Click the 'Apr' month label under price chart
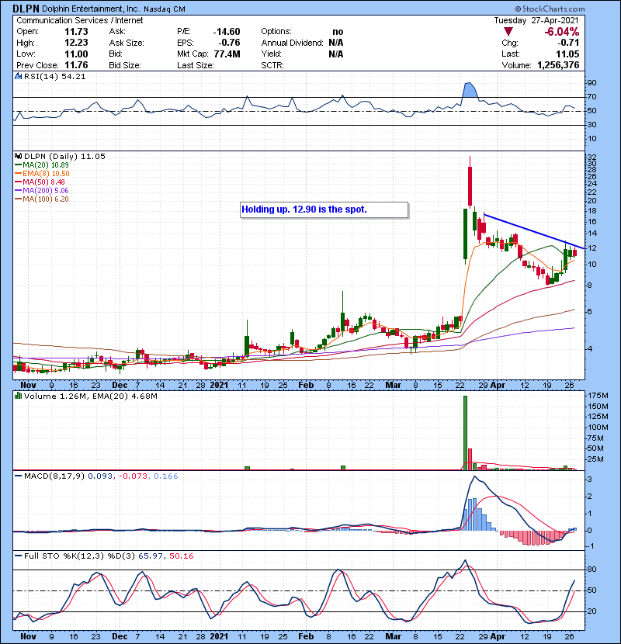Image resolution: width=621 pixels, height=644 pixels. [x=498, y=386]
